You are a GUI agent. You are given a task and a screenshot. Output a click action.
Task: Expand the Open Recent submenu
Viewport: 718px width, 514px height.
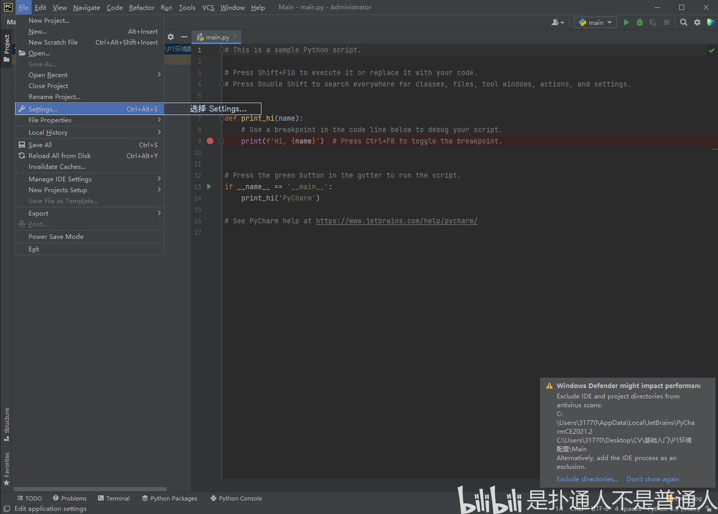click(x=90, y=75)
